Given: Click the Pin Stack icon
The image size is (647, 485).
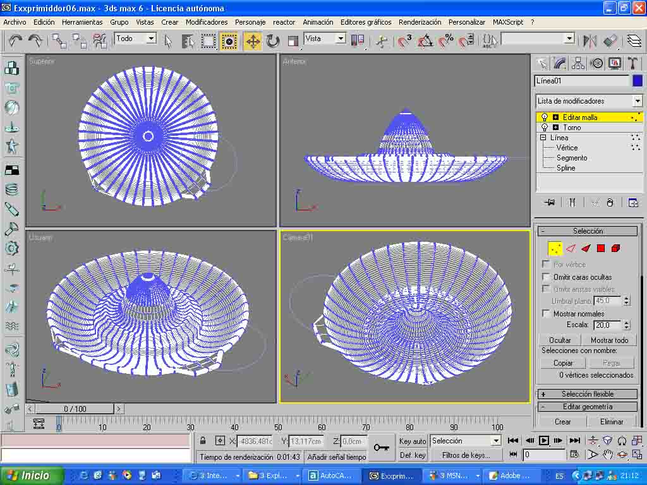Looking at the screenshot, I should (550, 203).
